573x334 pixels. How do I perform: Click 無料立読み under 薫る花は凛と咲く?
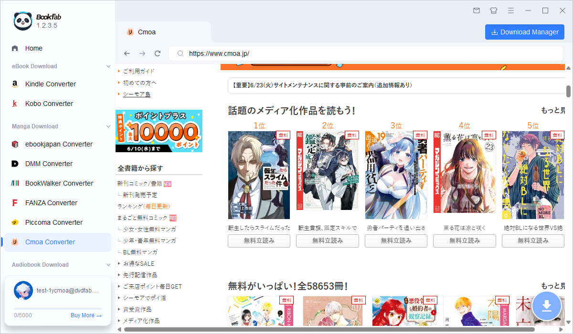(464, 241)
